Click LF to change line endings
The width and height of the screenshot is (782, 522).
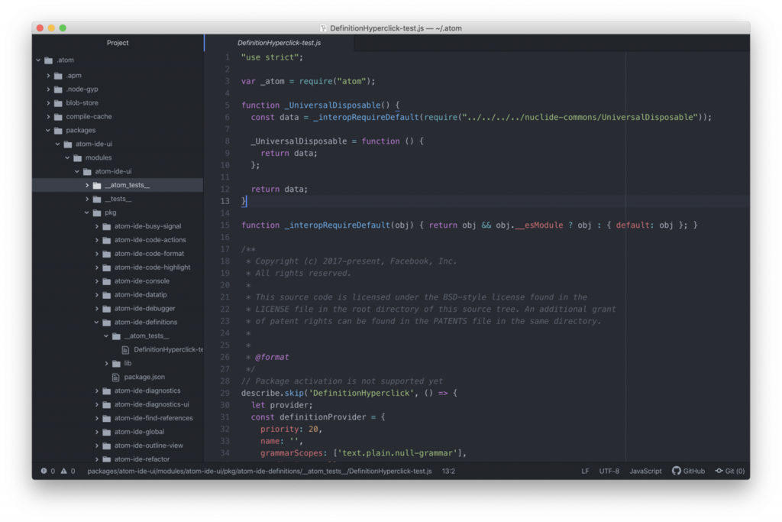584,471
